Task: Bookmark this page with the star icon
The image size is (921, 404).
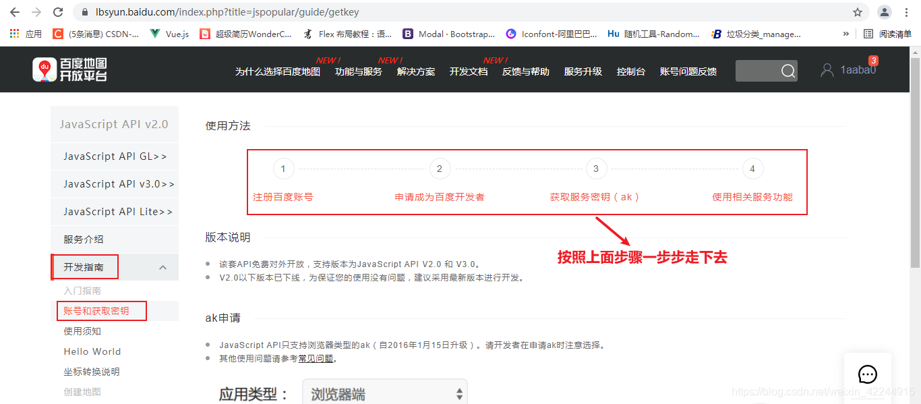Action: pyautogui.click(x=857, y=11)
